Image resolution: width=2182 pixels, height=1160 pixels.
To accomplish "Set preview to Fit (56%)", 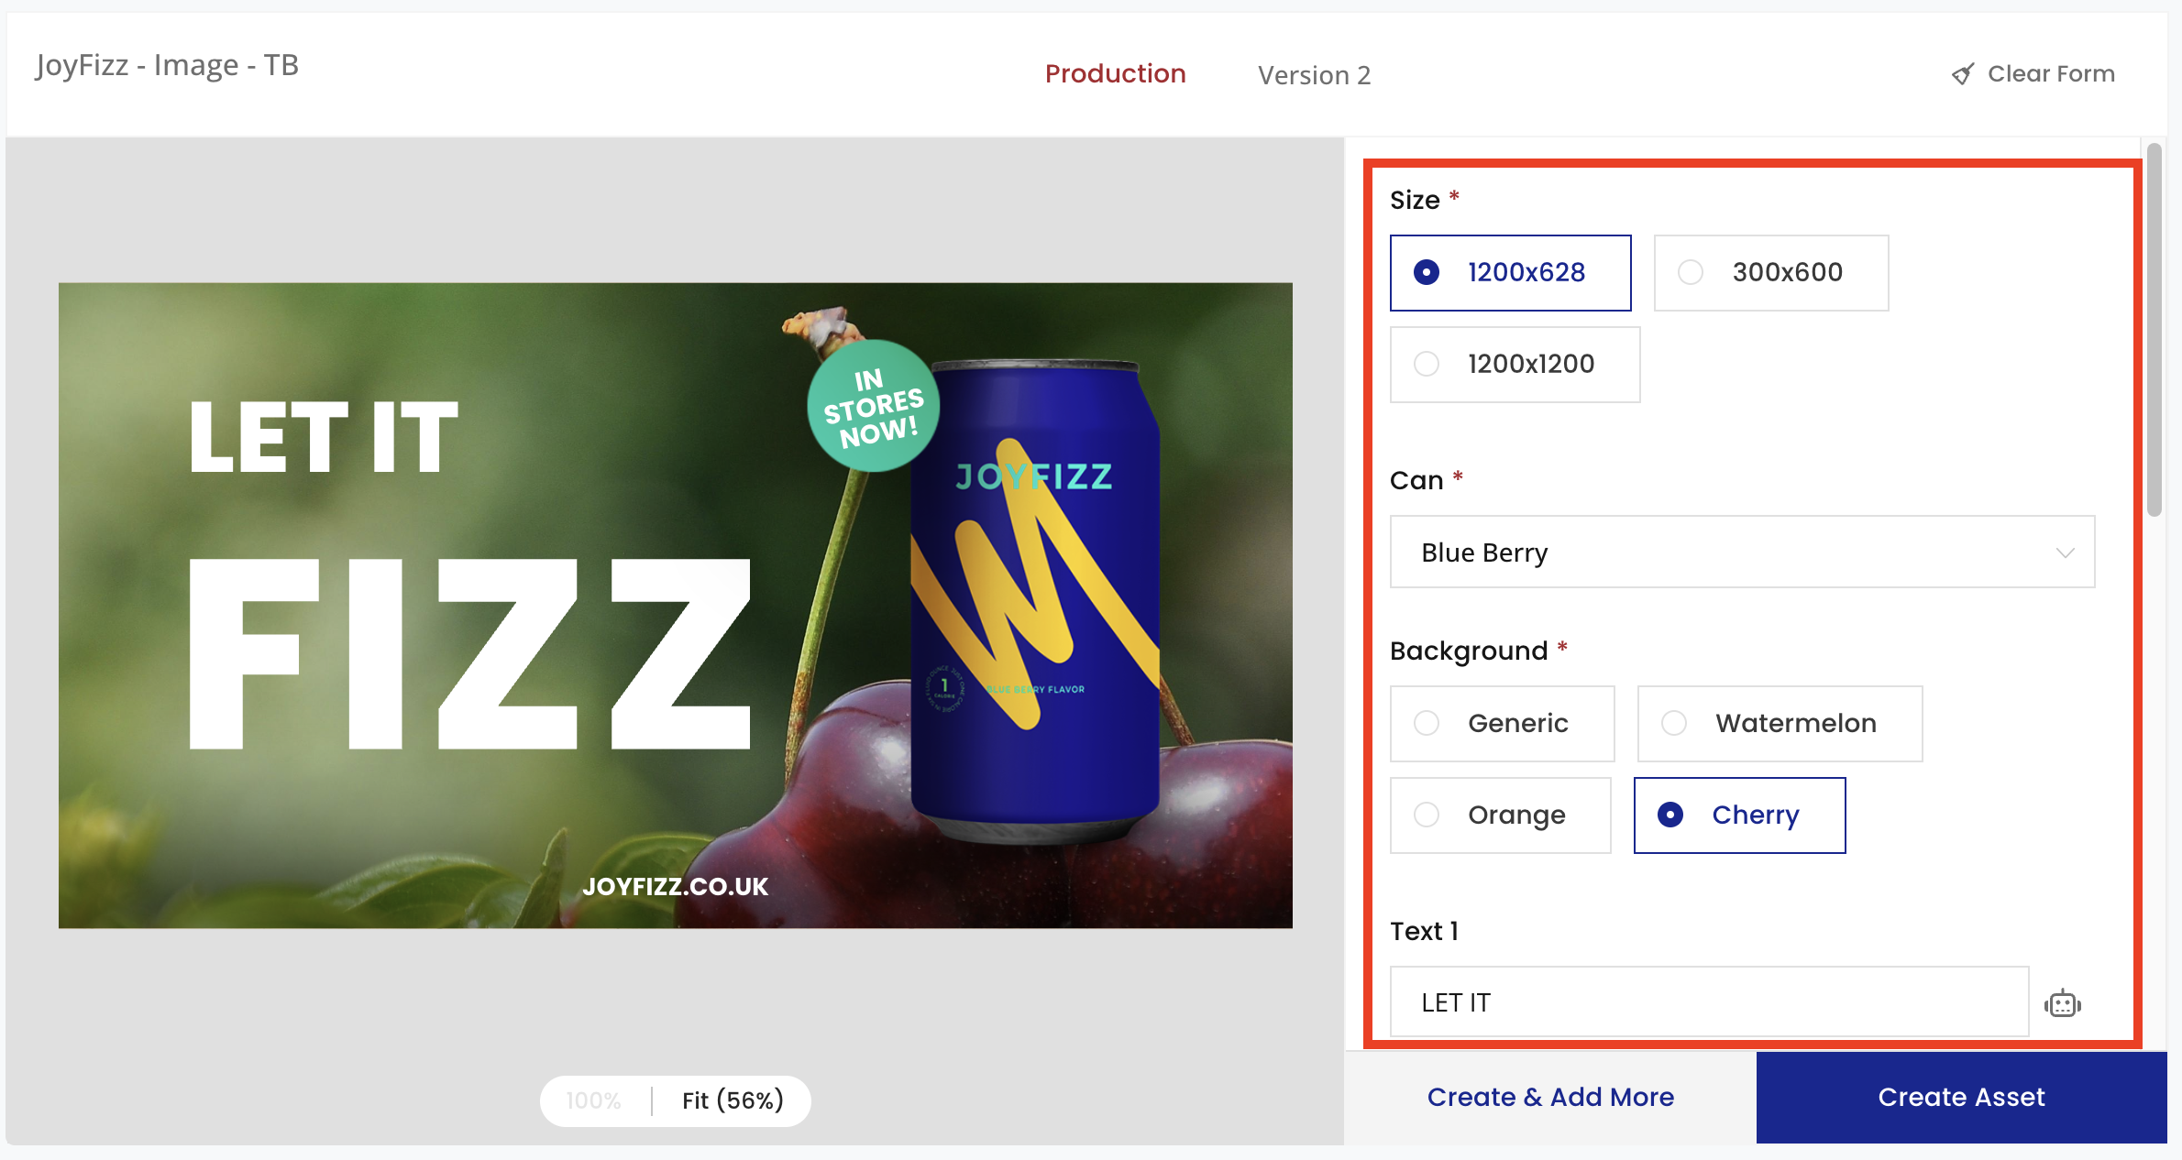I will coord(733,1100).
